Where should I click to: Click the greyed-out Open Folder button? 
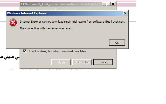[x=82, y=62]
